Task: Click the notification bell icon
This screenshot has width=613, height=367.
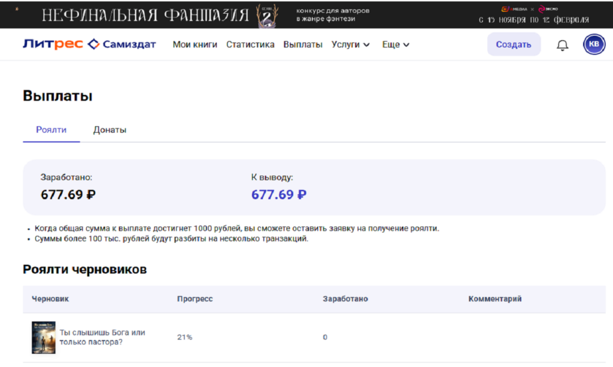Action: coord(562,45)
